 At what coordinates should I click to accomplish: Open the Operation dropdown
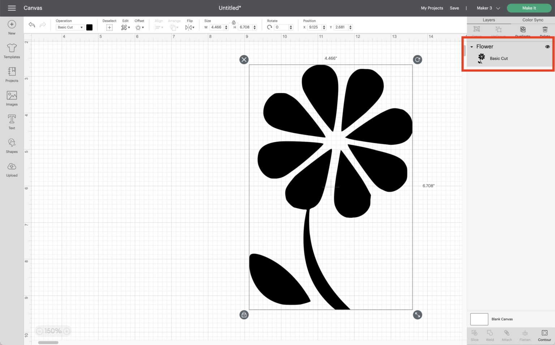(70, 27)
